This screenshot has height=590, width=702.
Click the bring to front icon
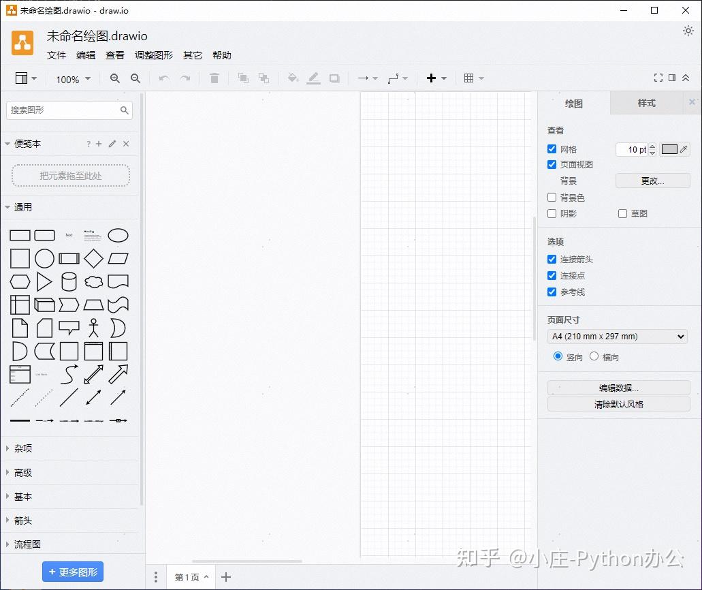[243, 78]
